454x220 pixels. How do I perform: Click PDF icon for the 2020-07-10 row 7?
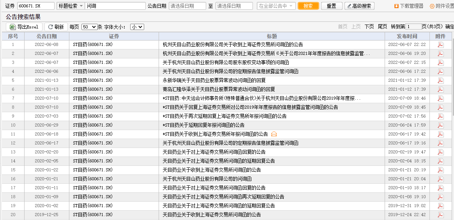440,98
